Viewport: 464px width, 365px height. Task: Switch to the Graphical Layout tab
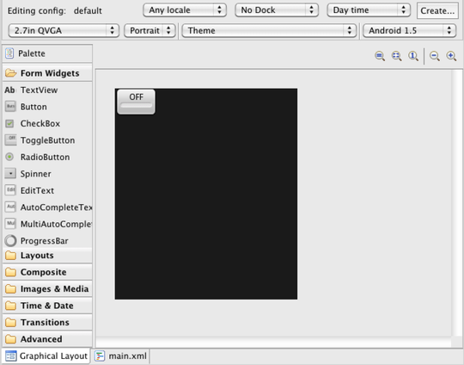46,356
